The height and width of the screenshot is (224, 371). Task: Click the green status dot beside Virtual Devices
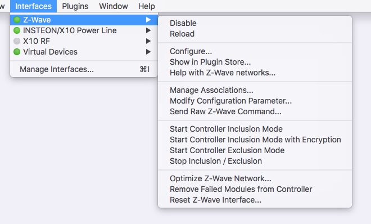click(17, 52)
